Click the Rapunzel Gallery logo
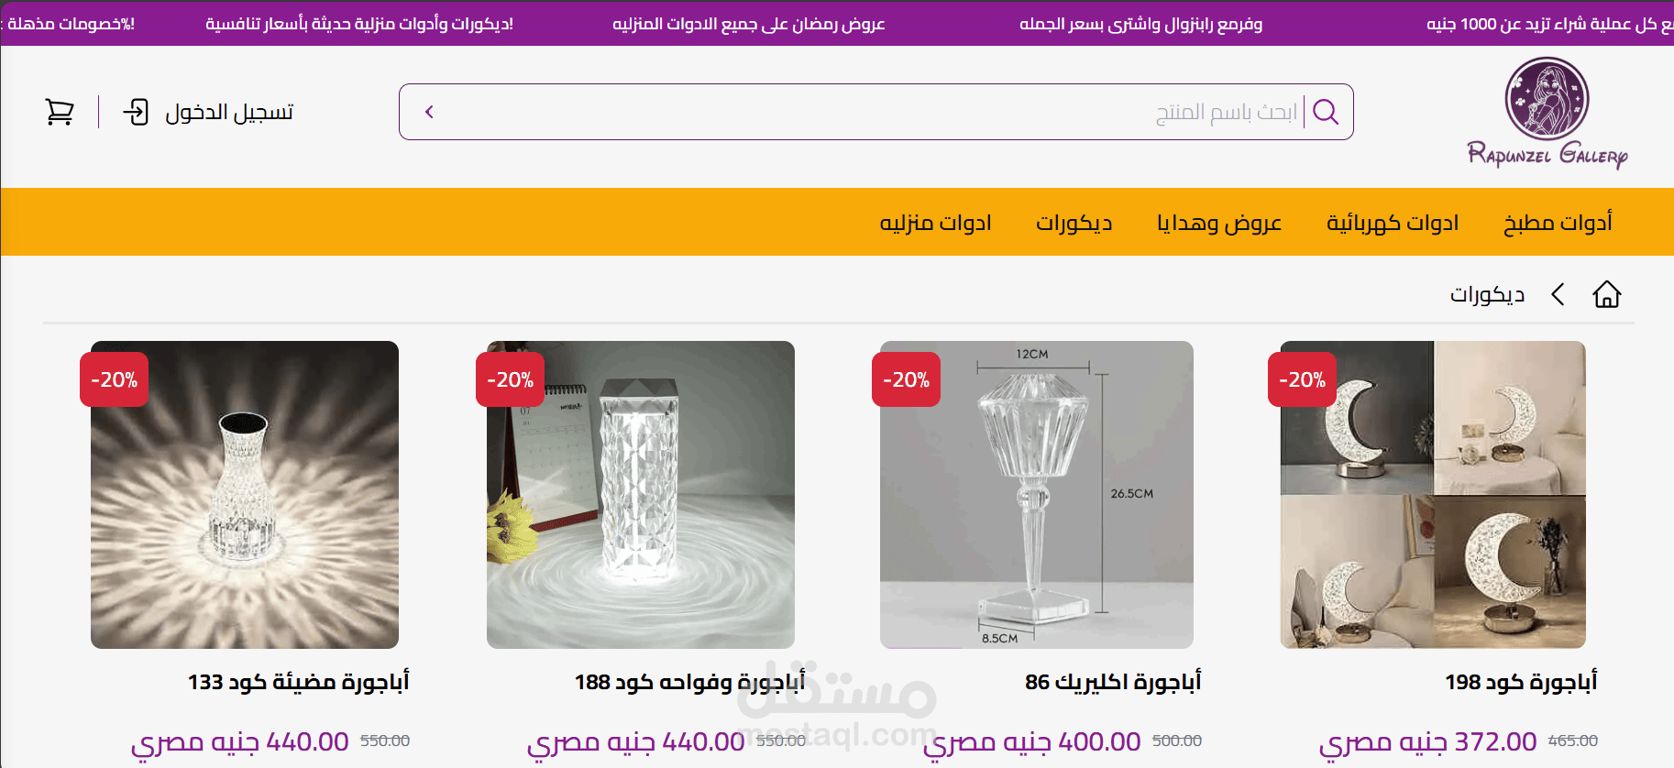This screenshot has width=1674, height=768. coord(1547,113)
